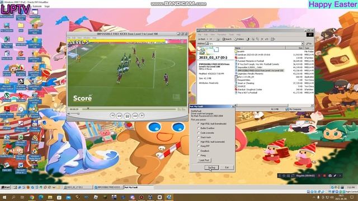Select 'Legendary Penalty Moments' file
The width and height of the screenshot is (358, 201).
pyautogui.click(x=250, y=74)
